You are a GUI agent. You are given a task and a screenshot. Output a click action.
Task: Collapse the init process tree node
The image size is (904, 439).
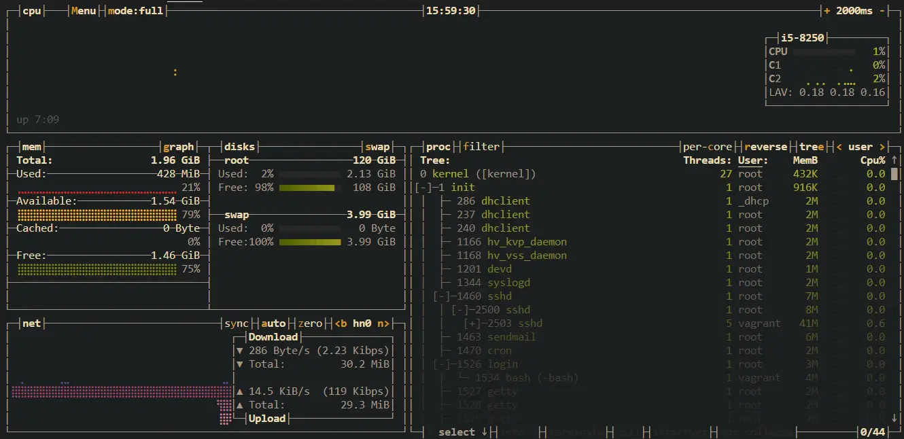click(x=424, y=188)
